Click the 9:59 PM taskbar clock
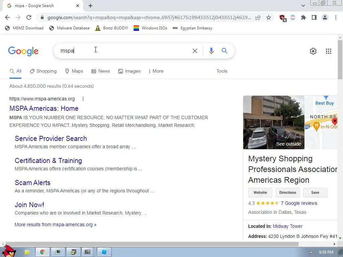This screenshot has height=257, width=343. pos(326,252)
